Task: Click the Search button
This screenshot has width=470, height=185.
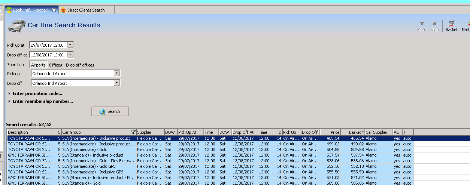Action: click(110, 111)
